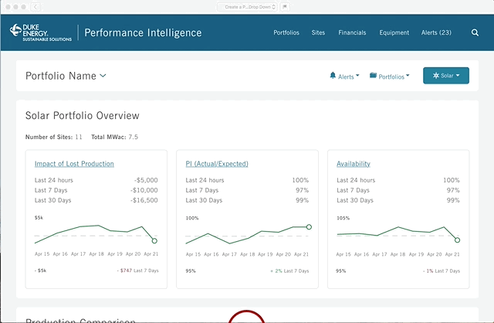Click the Apr 21 point on Availability chart

[457, 240]
